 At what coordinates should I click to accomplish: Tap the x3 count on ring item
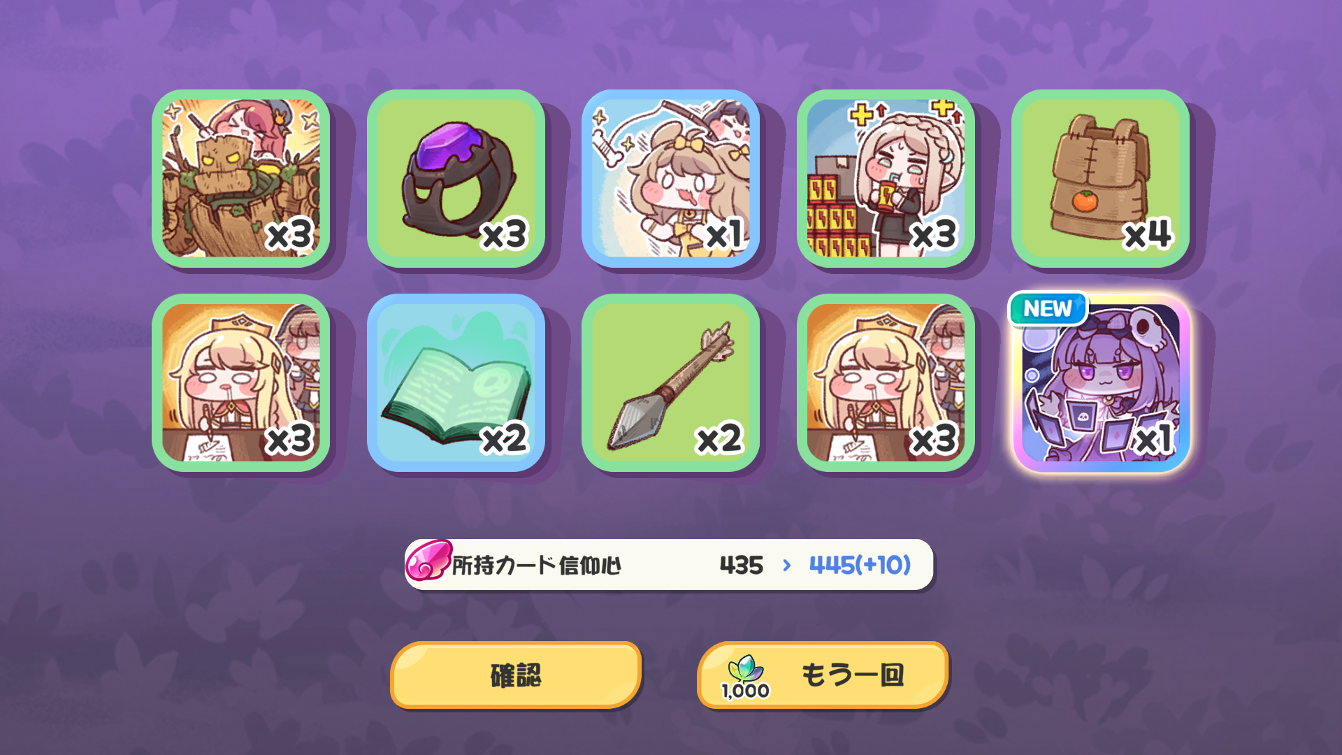504,234
